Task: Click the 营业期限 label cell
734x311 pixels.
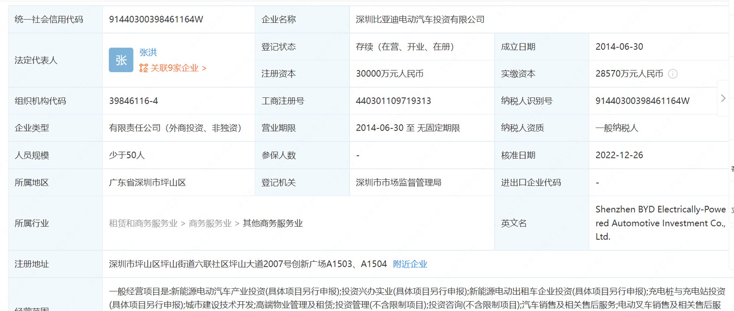Action: 302,128
